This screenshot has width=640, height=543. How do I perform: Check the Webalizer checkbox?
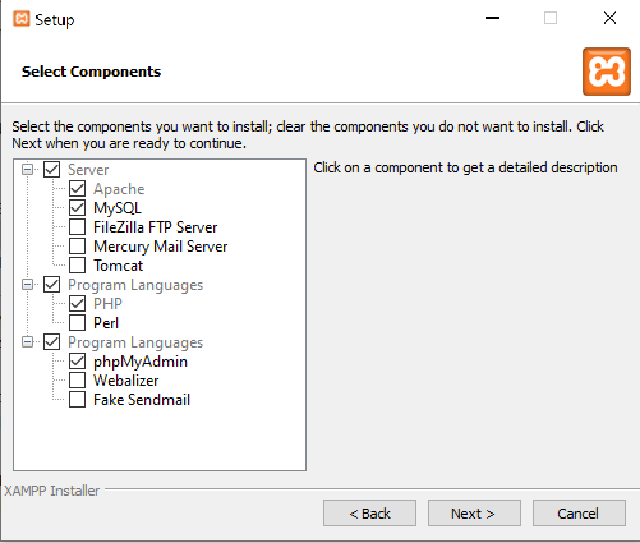coord(77,381)
